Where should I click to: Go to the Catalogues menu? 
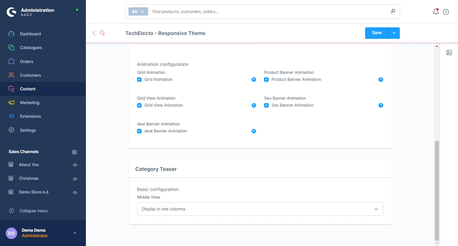[31, 48]
